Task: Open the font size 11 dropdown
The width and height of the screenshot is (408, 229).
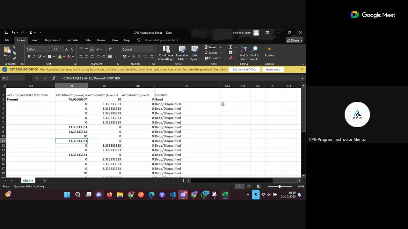Action: click(x=62, y=49)
